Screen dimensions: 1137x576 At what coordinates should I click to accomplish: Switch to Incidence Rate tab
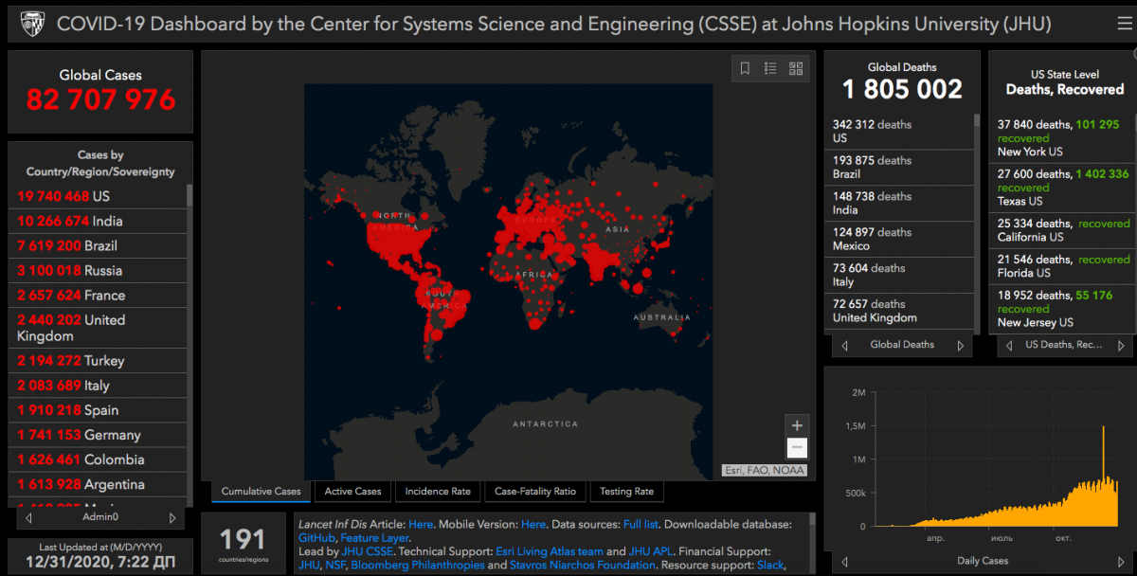[438, 491]
